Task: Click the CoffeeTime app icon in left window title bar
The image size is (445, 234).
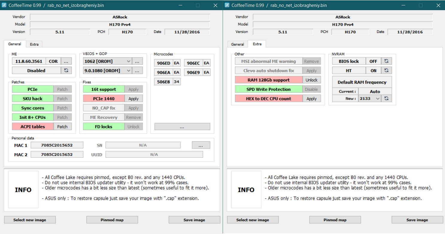Action: coord(4,5)
